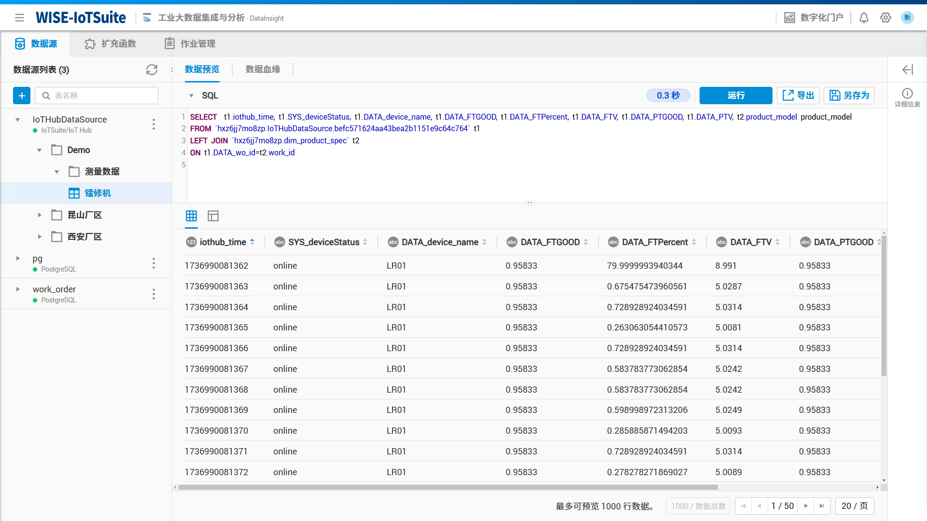This screenshot has height=521, width=927.
Task: Click the refresh data source list icon
Action: pyautogui.click(x=152, y=70)
